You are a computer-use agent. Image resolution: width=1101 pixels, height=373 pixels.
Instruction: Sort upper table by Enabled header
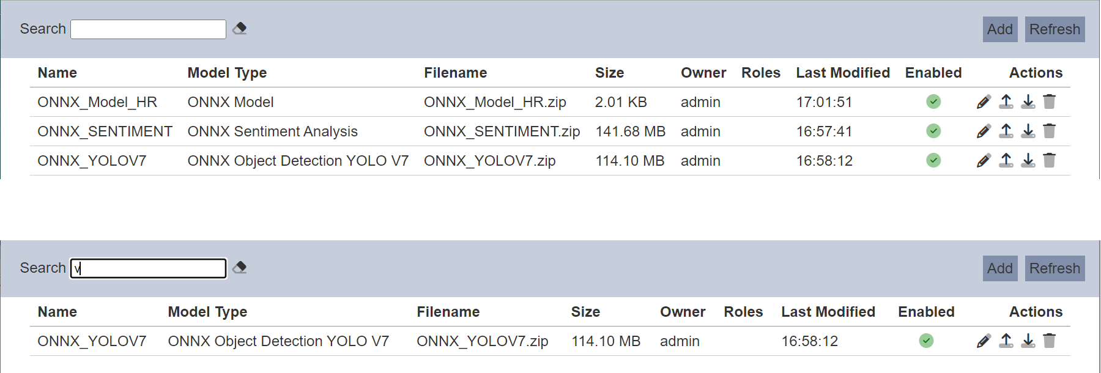(933, 73)
